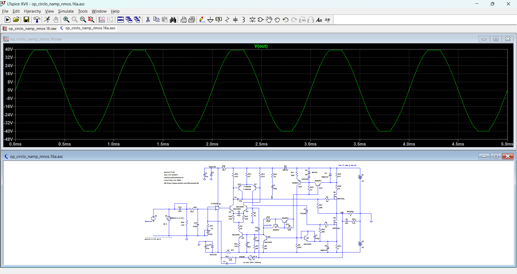
Task: Close the .raw waveform window
Action: point(508,39)
